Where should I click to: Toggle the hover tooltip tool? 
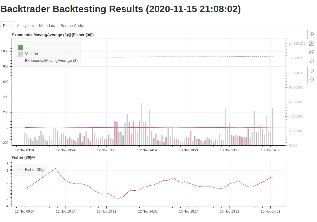coord(312,70)
